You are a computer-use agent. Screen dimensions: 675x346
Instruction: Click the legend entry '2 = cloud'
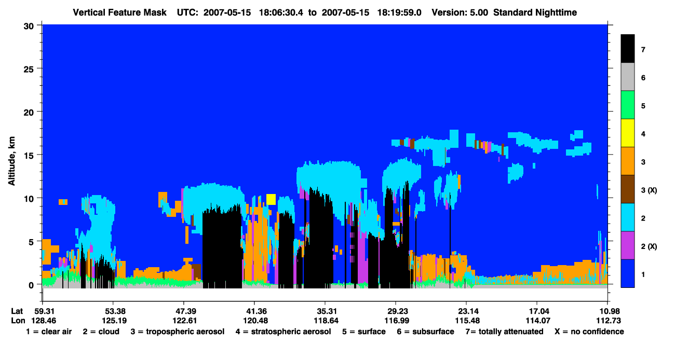click(x=101, y=331)
